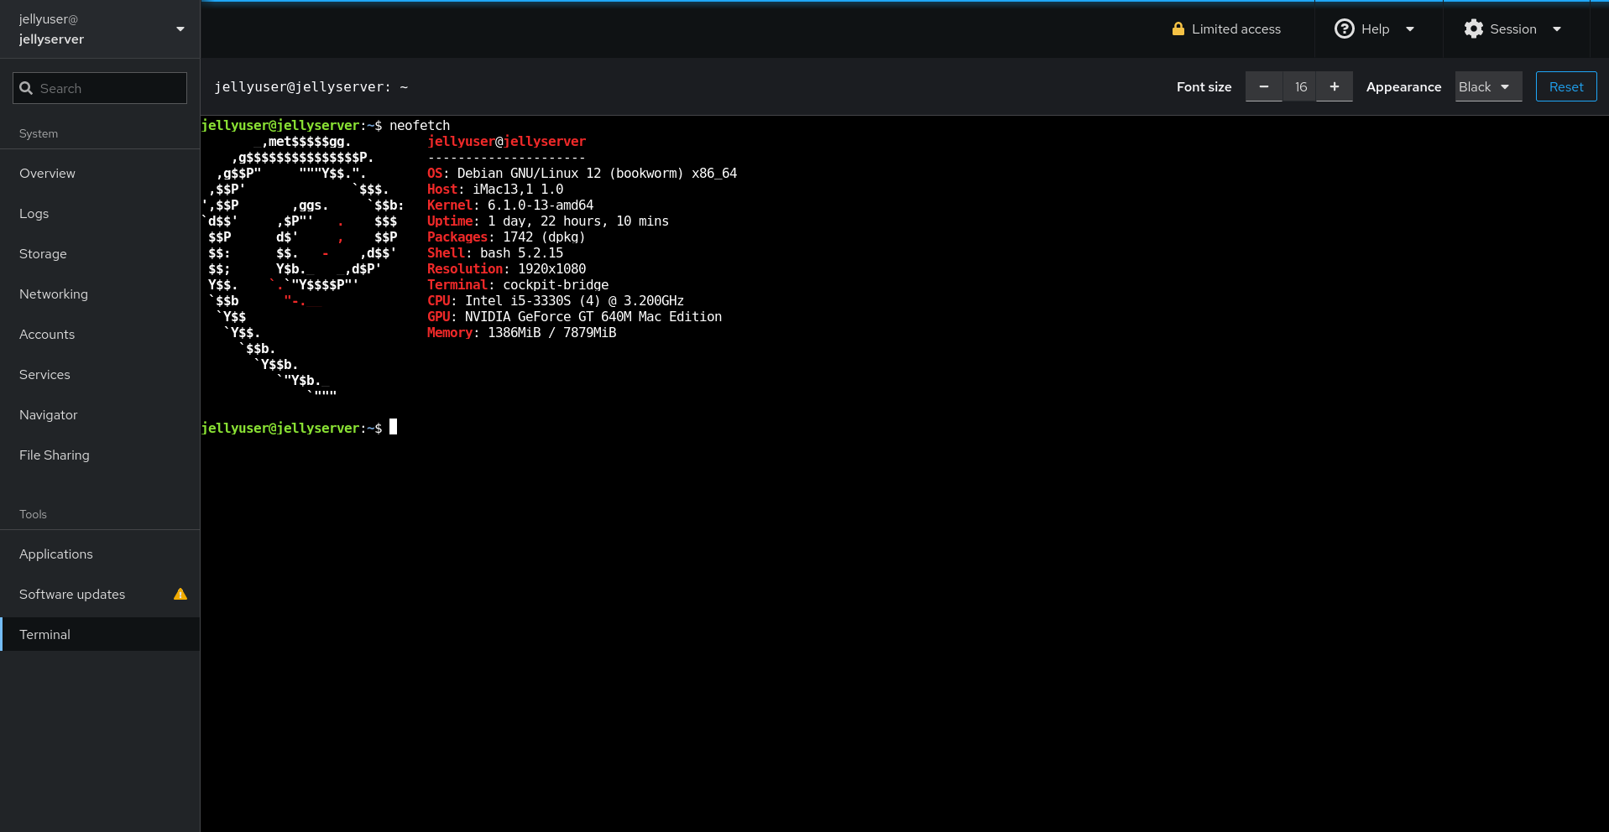Open the Applications page
The width and height of the screenshot is (1609, 832).
tap(100, 554)
